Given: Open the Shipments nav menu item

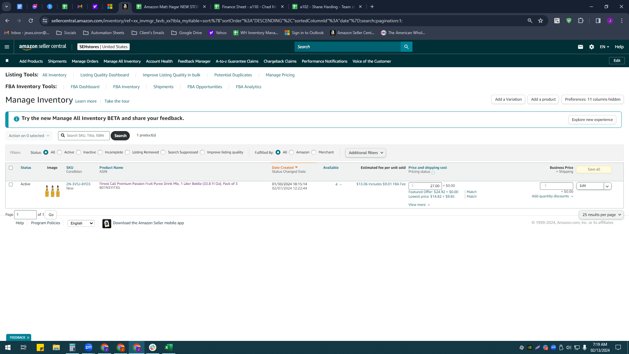Looking at the screenshot, I should point(57,61).
